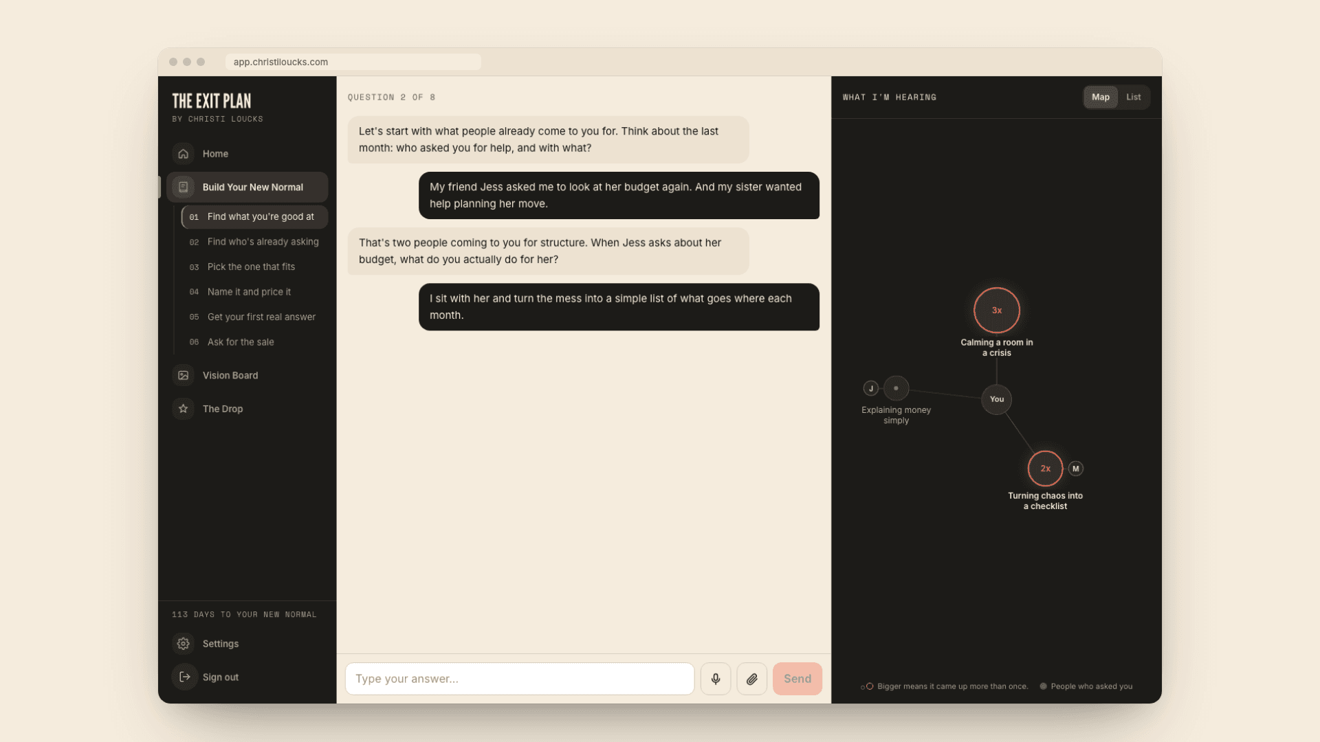The height and width of the screenshot is (742, 1320).
Task: Go to step 04 Name it and price it
Action: tap(254, 292)
